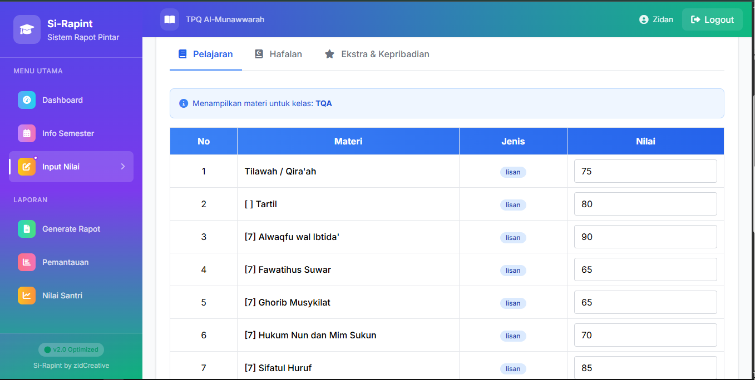Click the Nilai Santri line chart icon
755x380 pixels.
[27, 296]
